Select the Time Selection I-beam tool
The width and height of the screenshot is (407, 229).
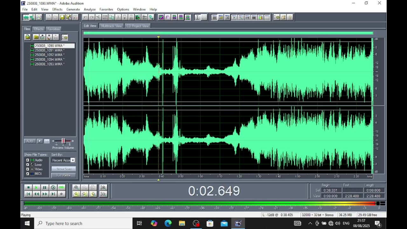(x=197, y=17)
